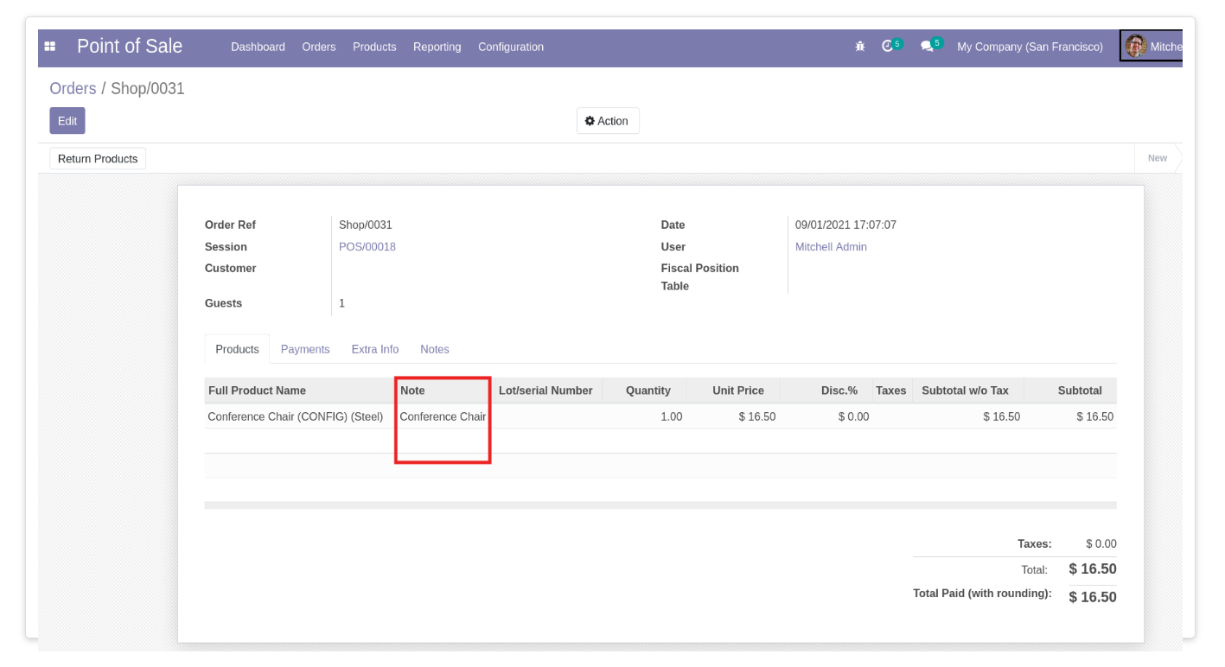Click the Total Paid amount $ 16.50
This screenshot has width=1225, height=667.
(x=1093, y=597)
